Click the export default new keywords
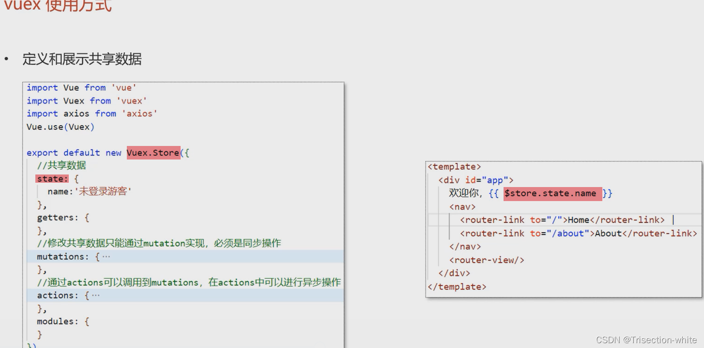The width and height of the screenshot is (704, 348). coord(74,153)
